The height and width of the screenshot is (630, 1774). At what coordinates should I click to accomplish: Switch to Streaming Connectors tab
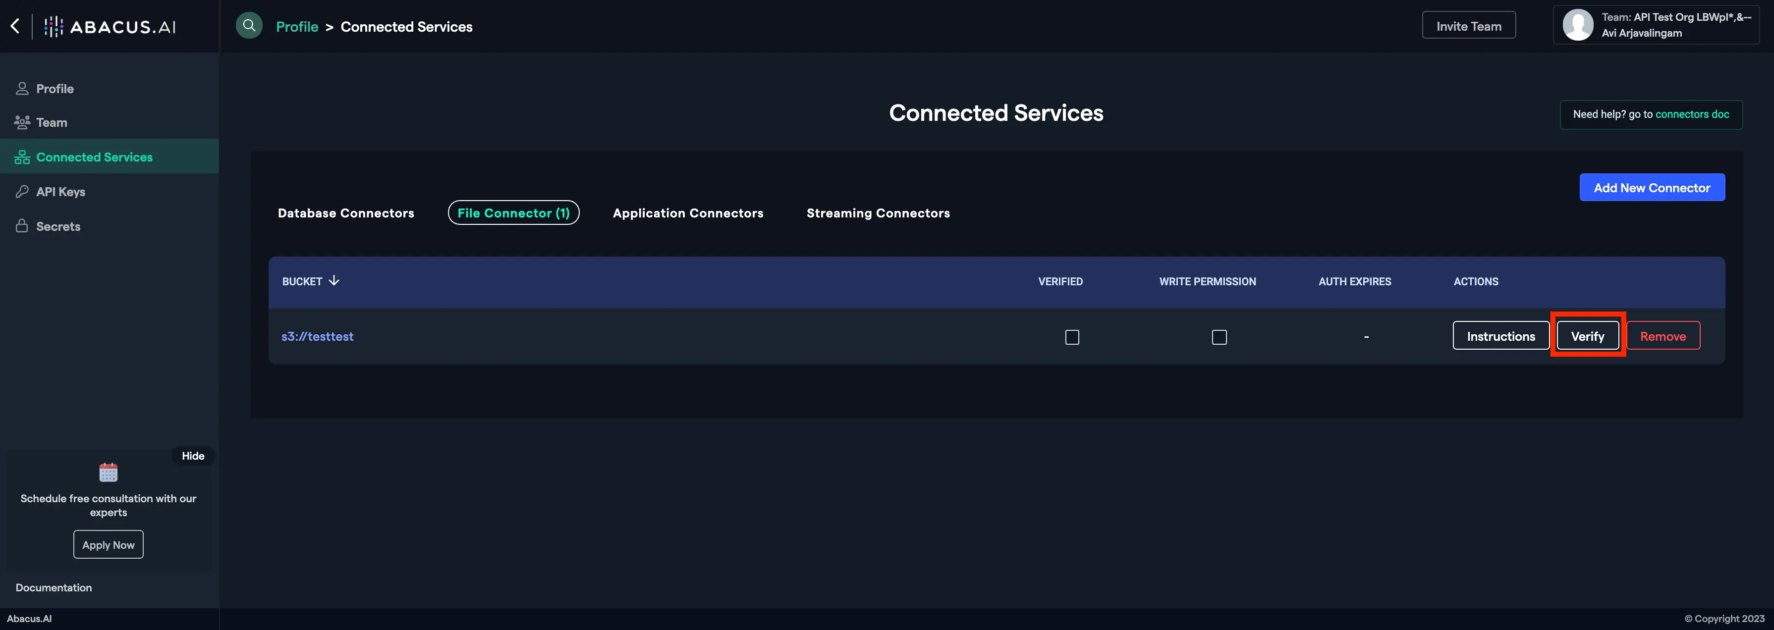pyautogui.click(x=878, y=213)
